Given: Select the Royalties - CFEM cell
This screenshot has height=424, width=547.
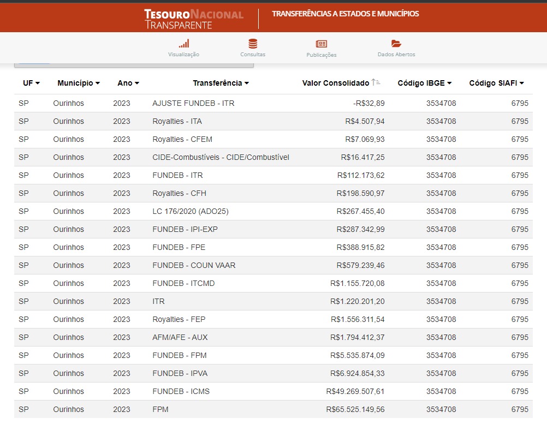Looking at the screenshot, I should coord(182,139).
